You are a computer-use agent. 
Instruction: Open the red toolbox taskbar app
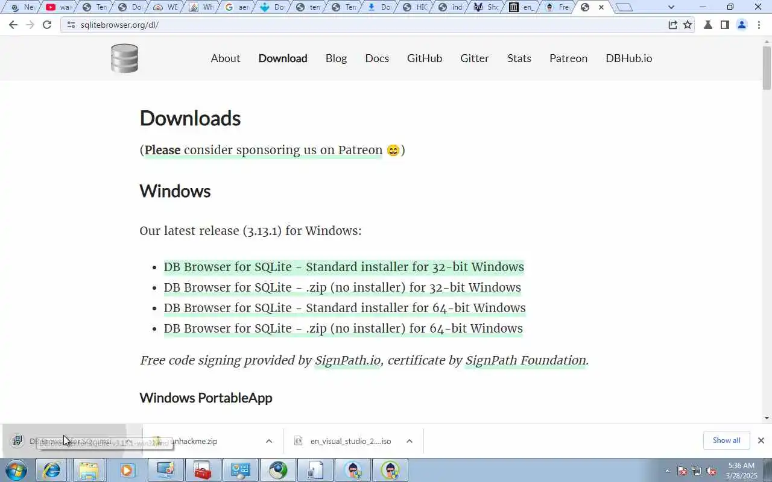[x=203, y=470]
